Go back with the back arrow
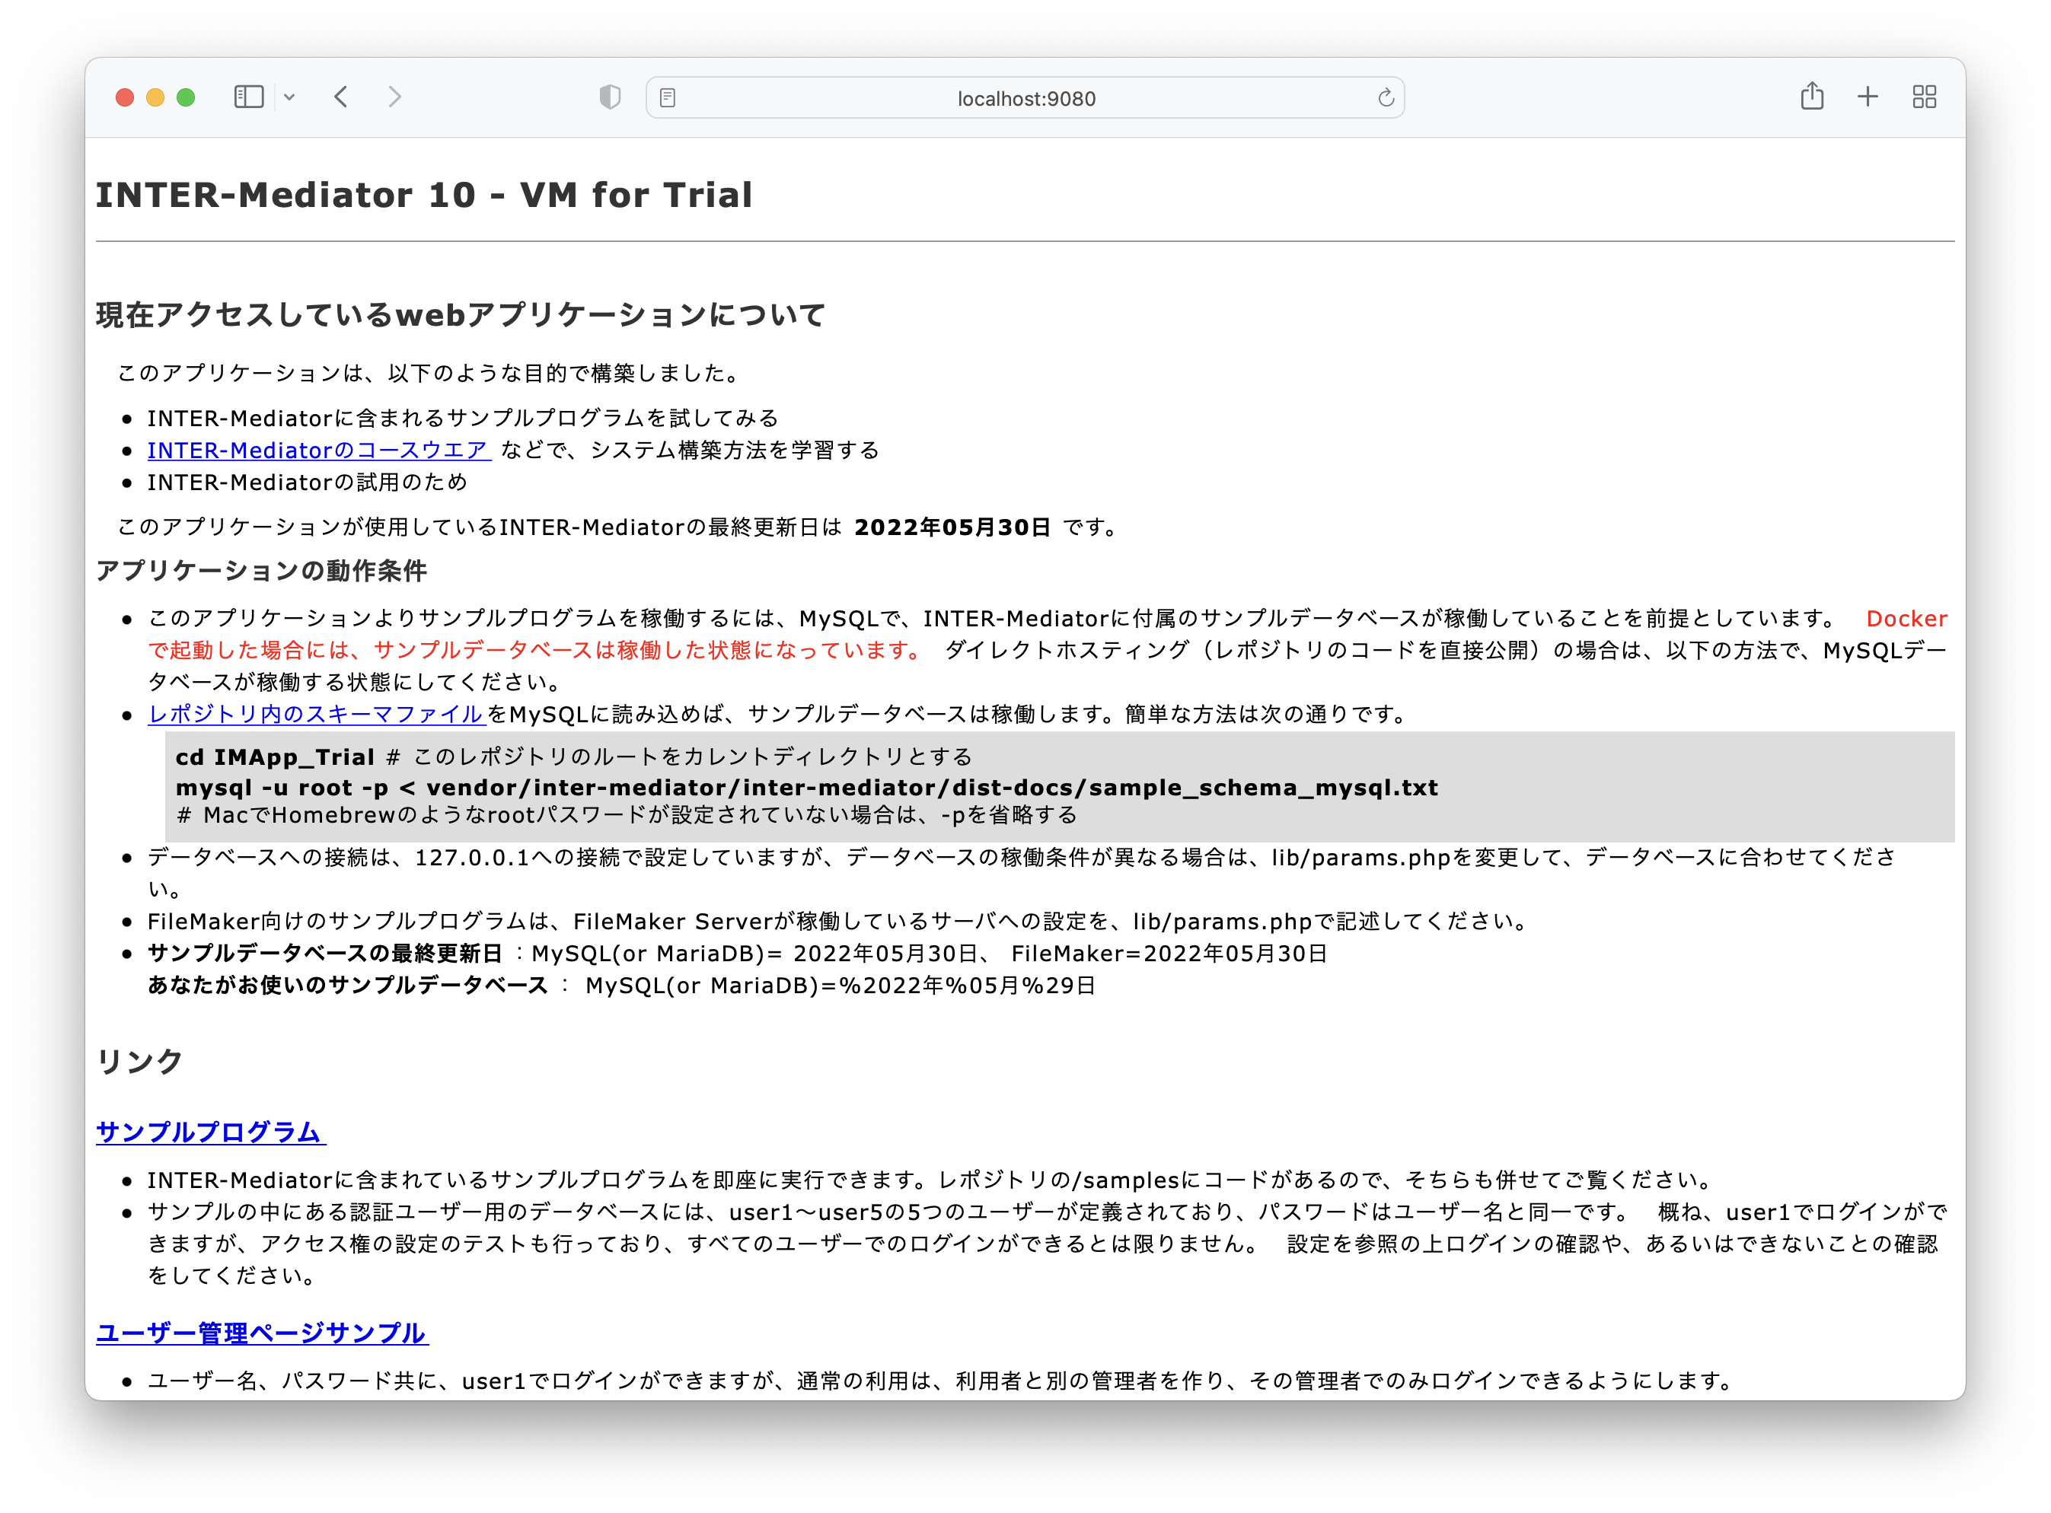Viewport: 2051px width, 1513px height. click(341, 97)
